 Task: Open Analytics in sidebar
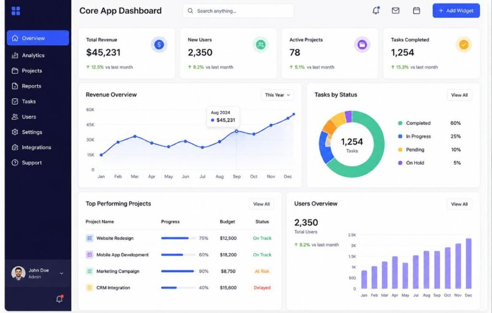(38, 55)
